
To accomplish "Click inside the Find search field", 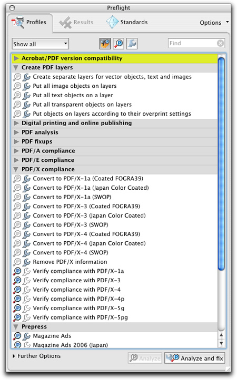I will (192, 44).
